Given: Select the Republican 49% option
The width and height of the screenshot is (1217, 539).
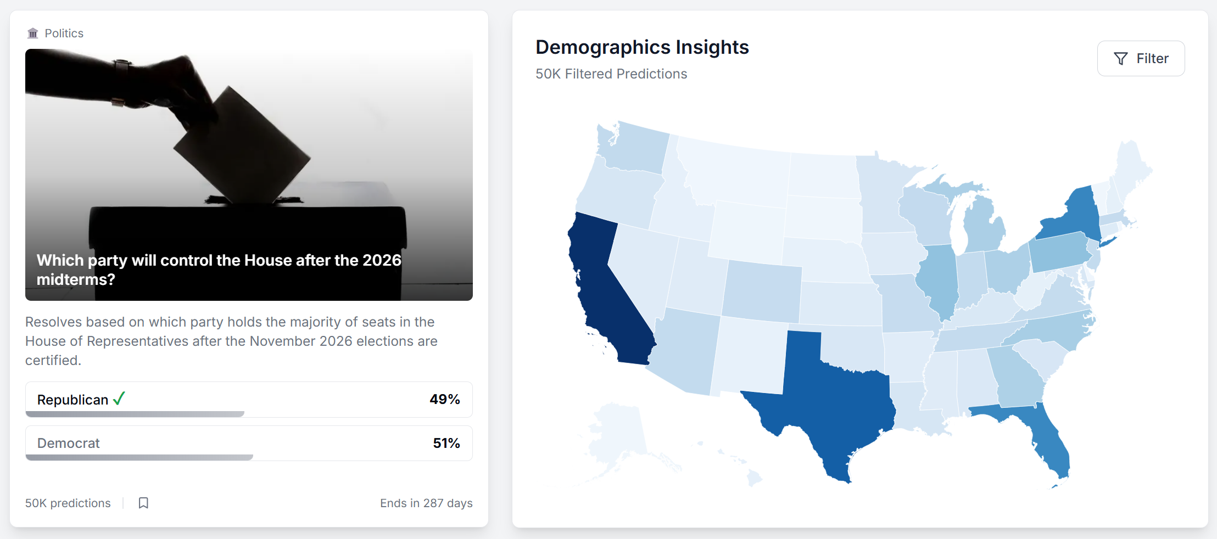Looking at the screenshot, I should (x=249, y=399).
